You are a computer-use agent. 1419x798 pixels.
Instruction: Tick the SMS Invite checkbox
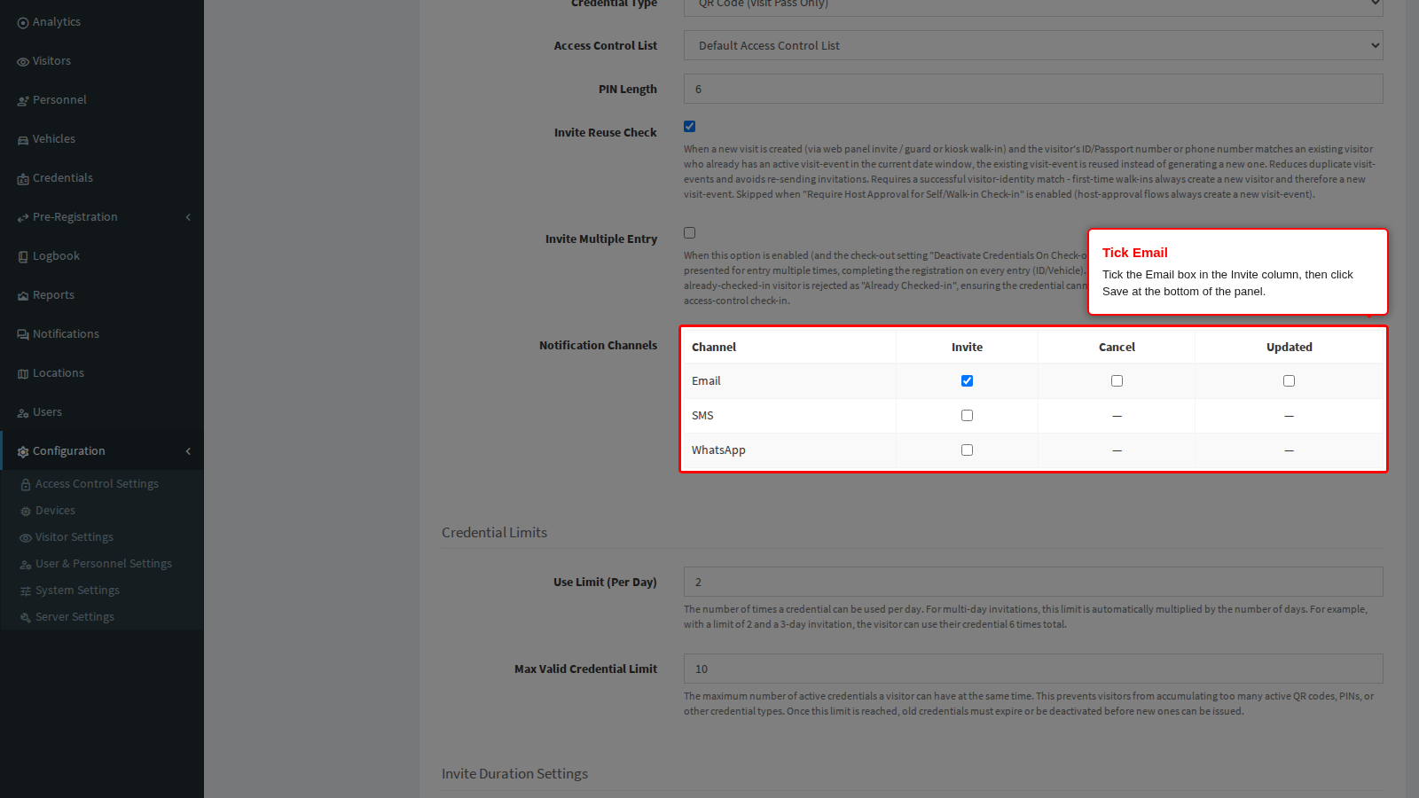967,416
